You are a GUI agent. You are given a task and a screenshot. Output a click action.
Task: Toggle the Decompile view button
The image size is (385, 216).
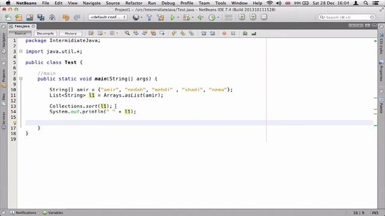46,34
